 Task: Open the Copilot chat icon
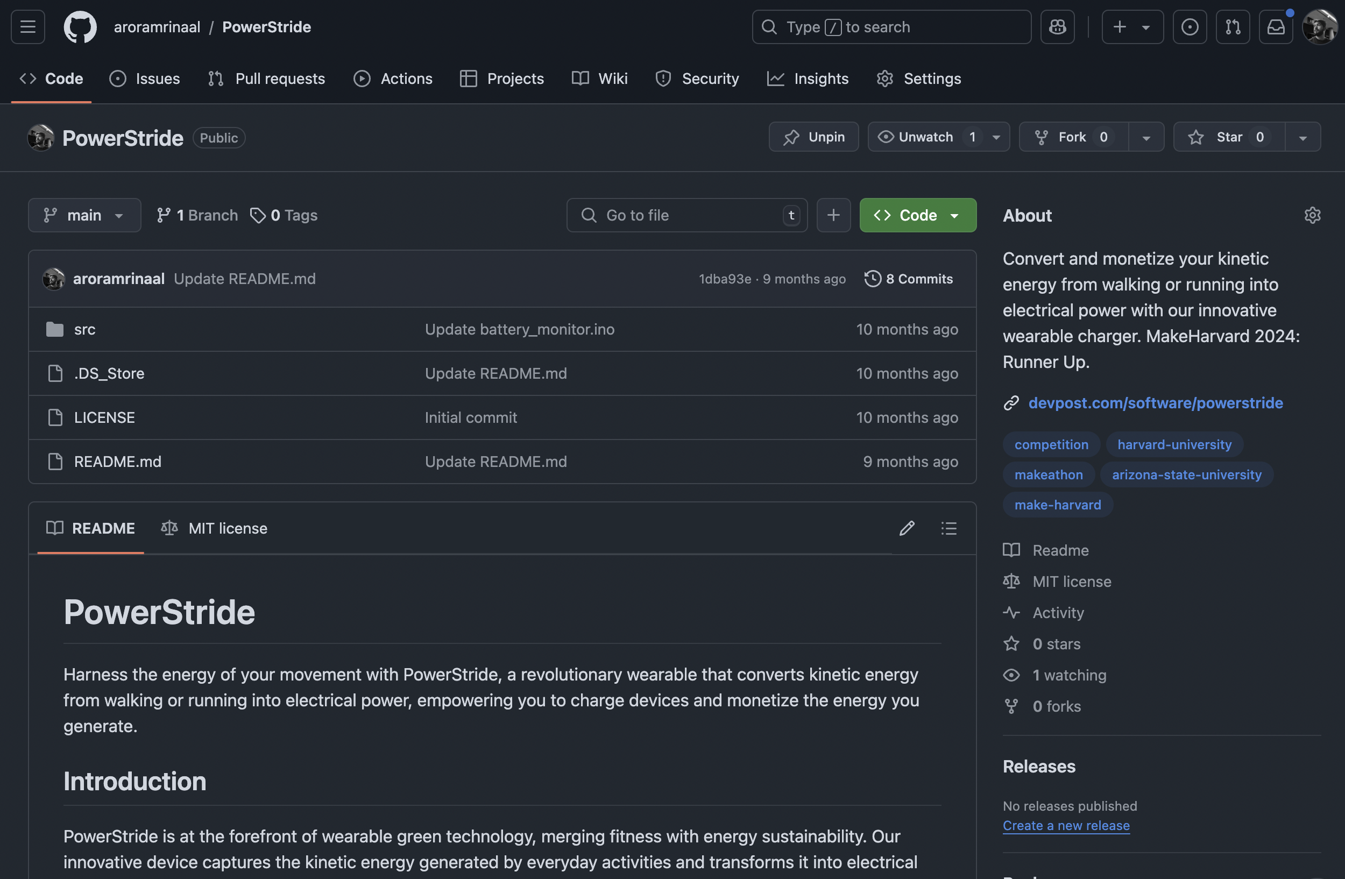coord(1057,26)
